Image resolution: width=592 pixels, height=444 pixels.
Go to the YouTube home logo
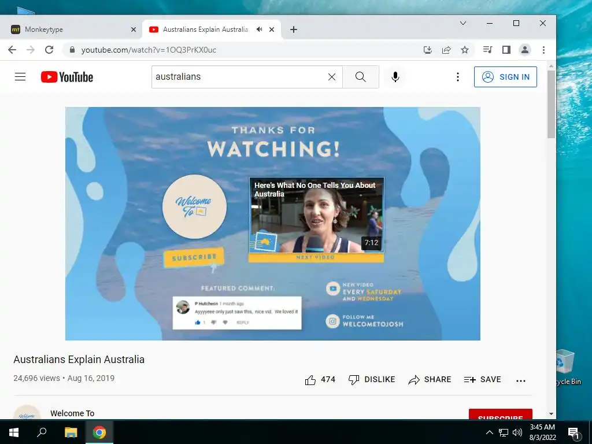click(x=67, y=77)
